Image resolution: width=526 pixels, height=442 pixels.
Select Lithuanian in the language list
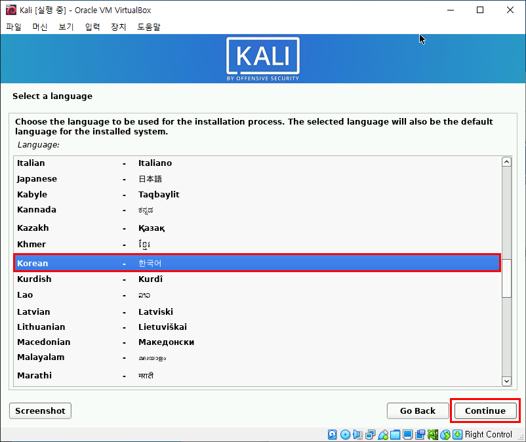[257, 327]
